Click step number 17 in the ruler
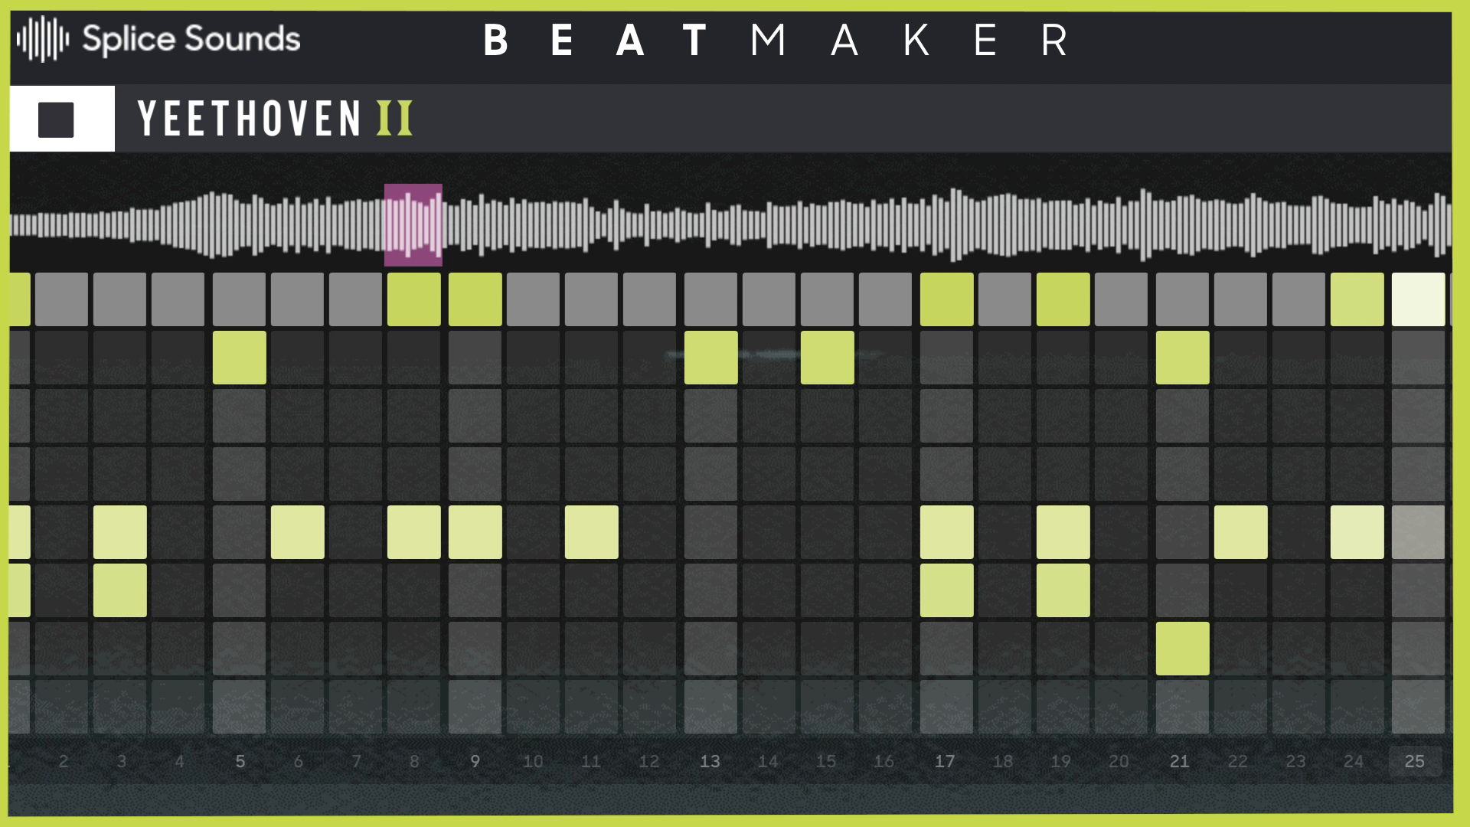 pyautogui.click(x=945, y=761)
